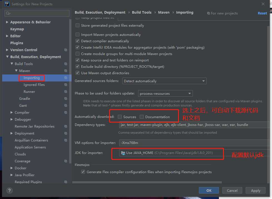Image resolution: width=272 pixels, height=199 pixels.
Task: Click the Cancel button
Action: (232, 190)
